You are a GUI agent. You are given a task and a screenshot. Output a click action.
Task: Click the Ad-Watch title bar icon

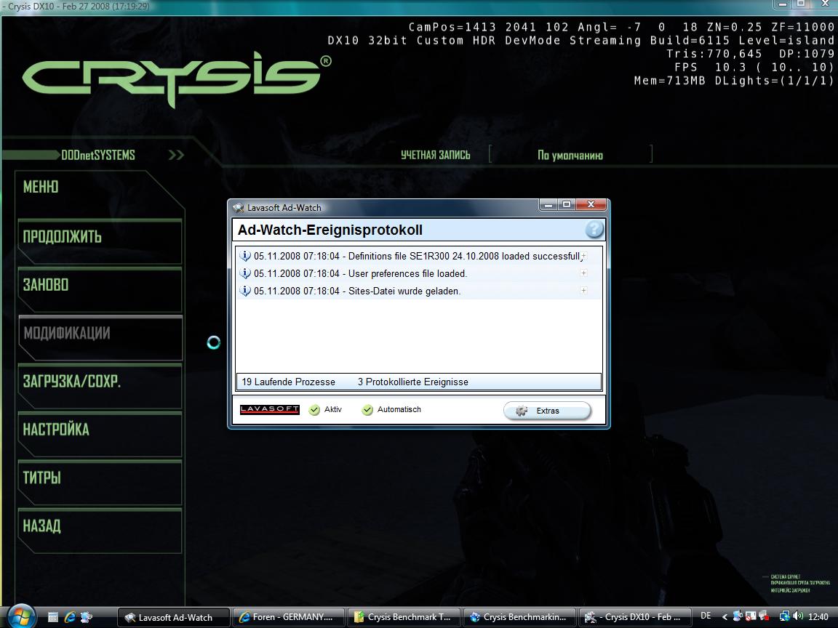click(239, 207)
